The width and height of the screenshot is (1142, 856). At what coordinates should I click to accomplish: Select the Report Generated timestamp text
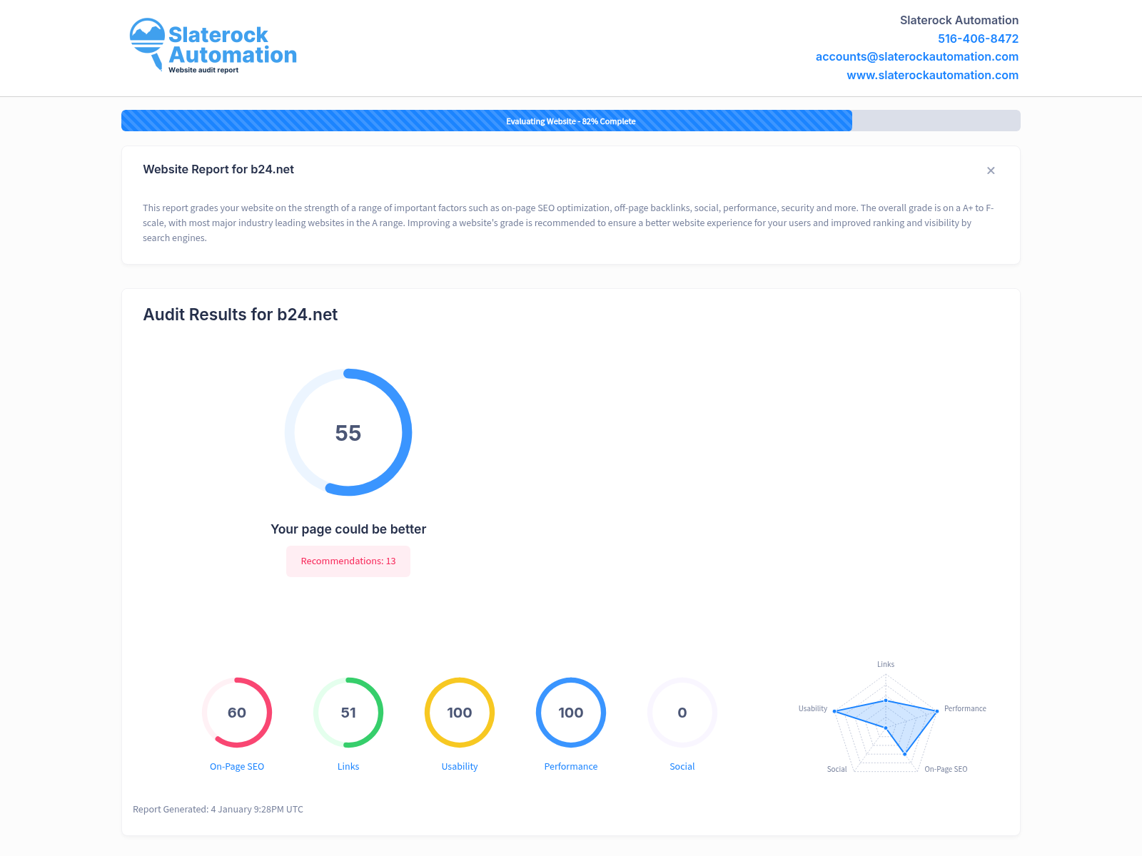pos(218,809)
